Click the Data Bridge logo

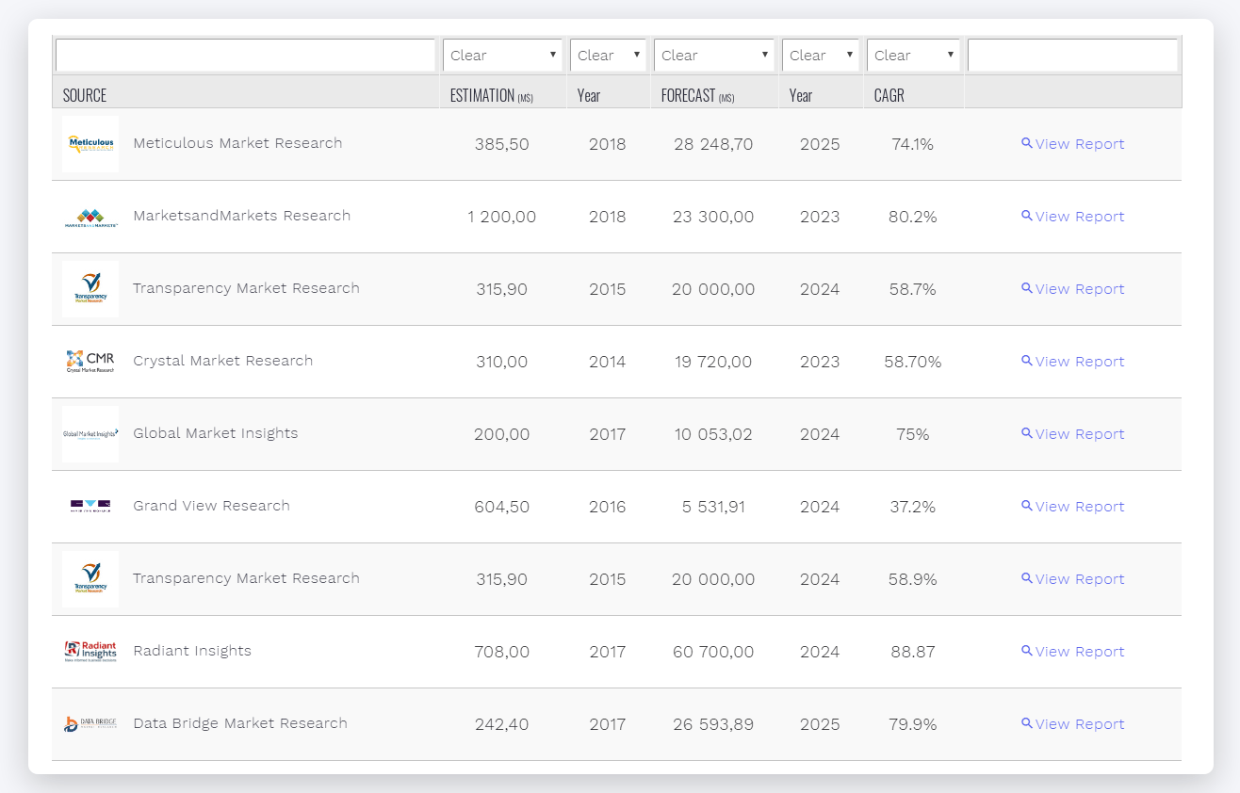pyautogui.click(x=90, y=724)
